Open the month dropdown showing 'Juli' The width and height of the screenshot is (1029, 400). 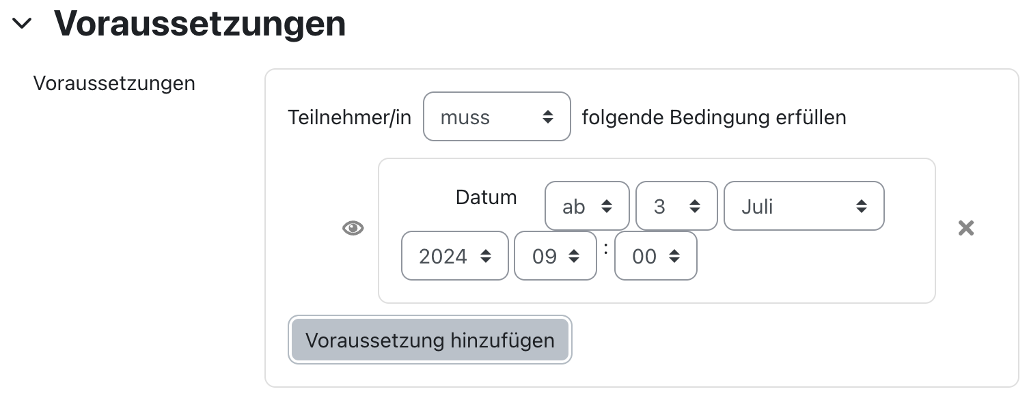(803, 206)
